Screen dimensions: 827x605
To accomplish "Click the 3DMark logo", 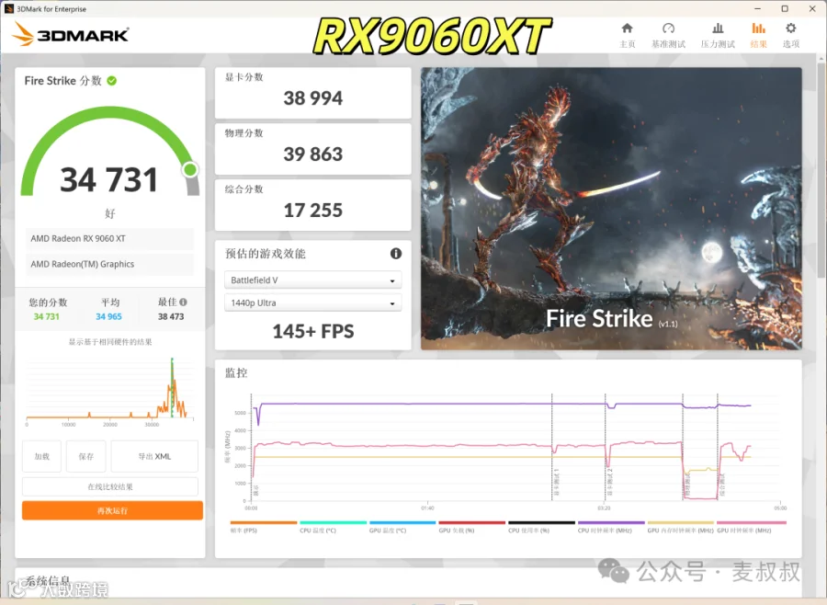I will (70, 34).
